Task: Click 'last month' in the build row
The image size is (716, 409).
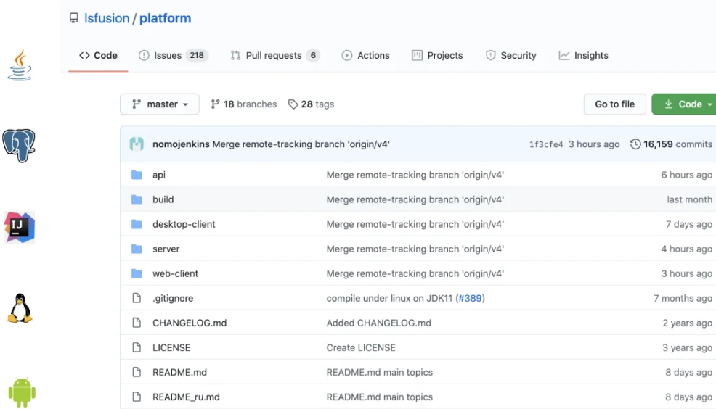Action: coord(690,199)
